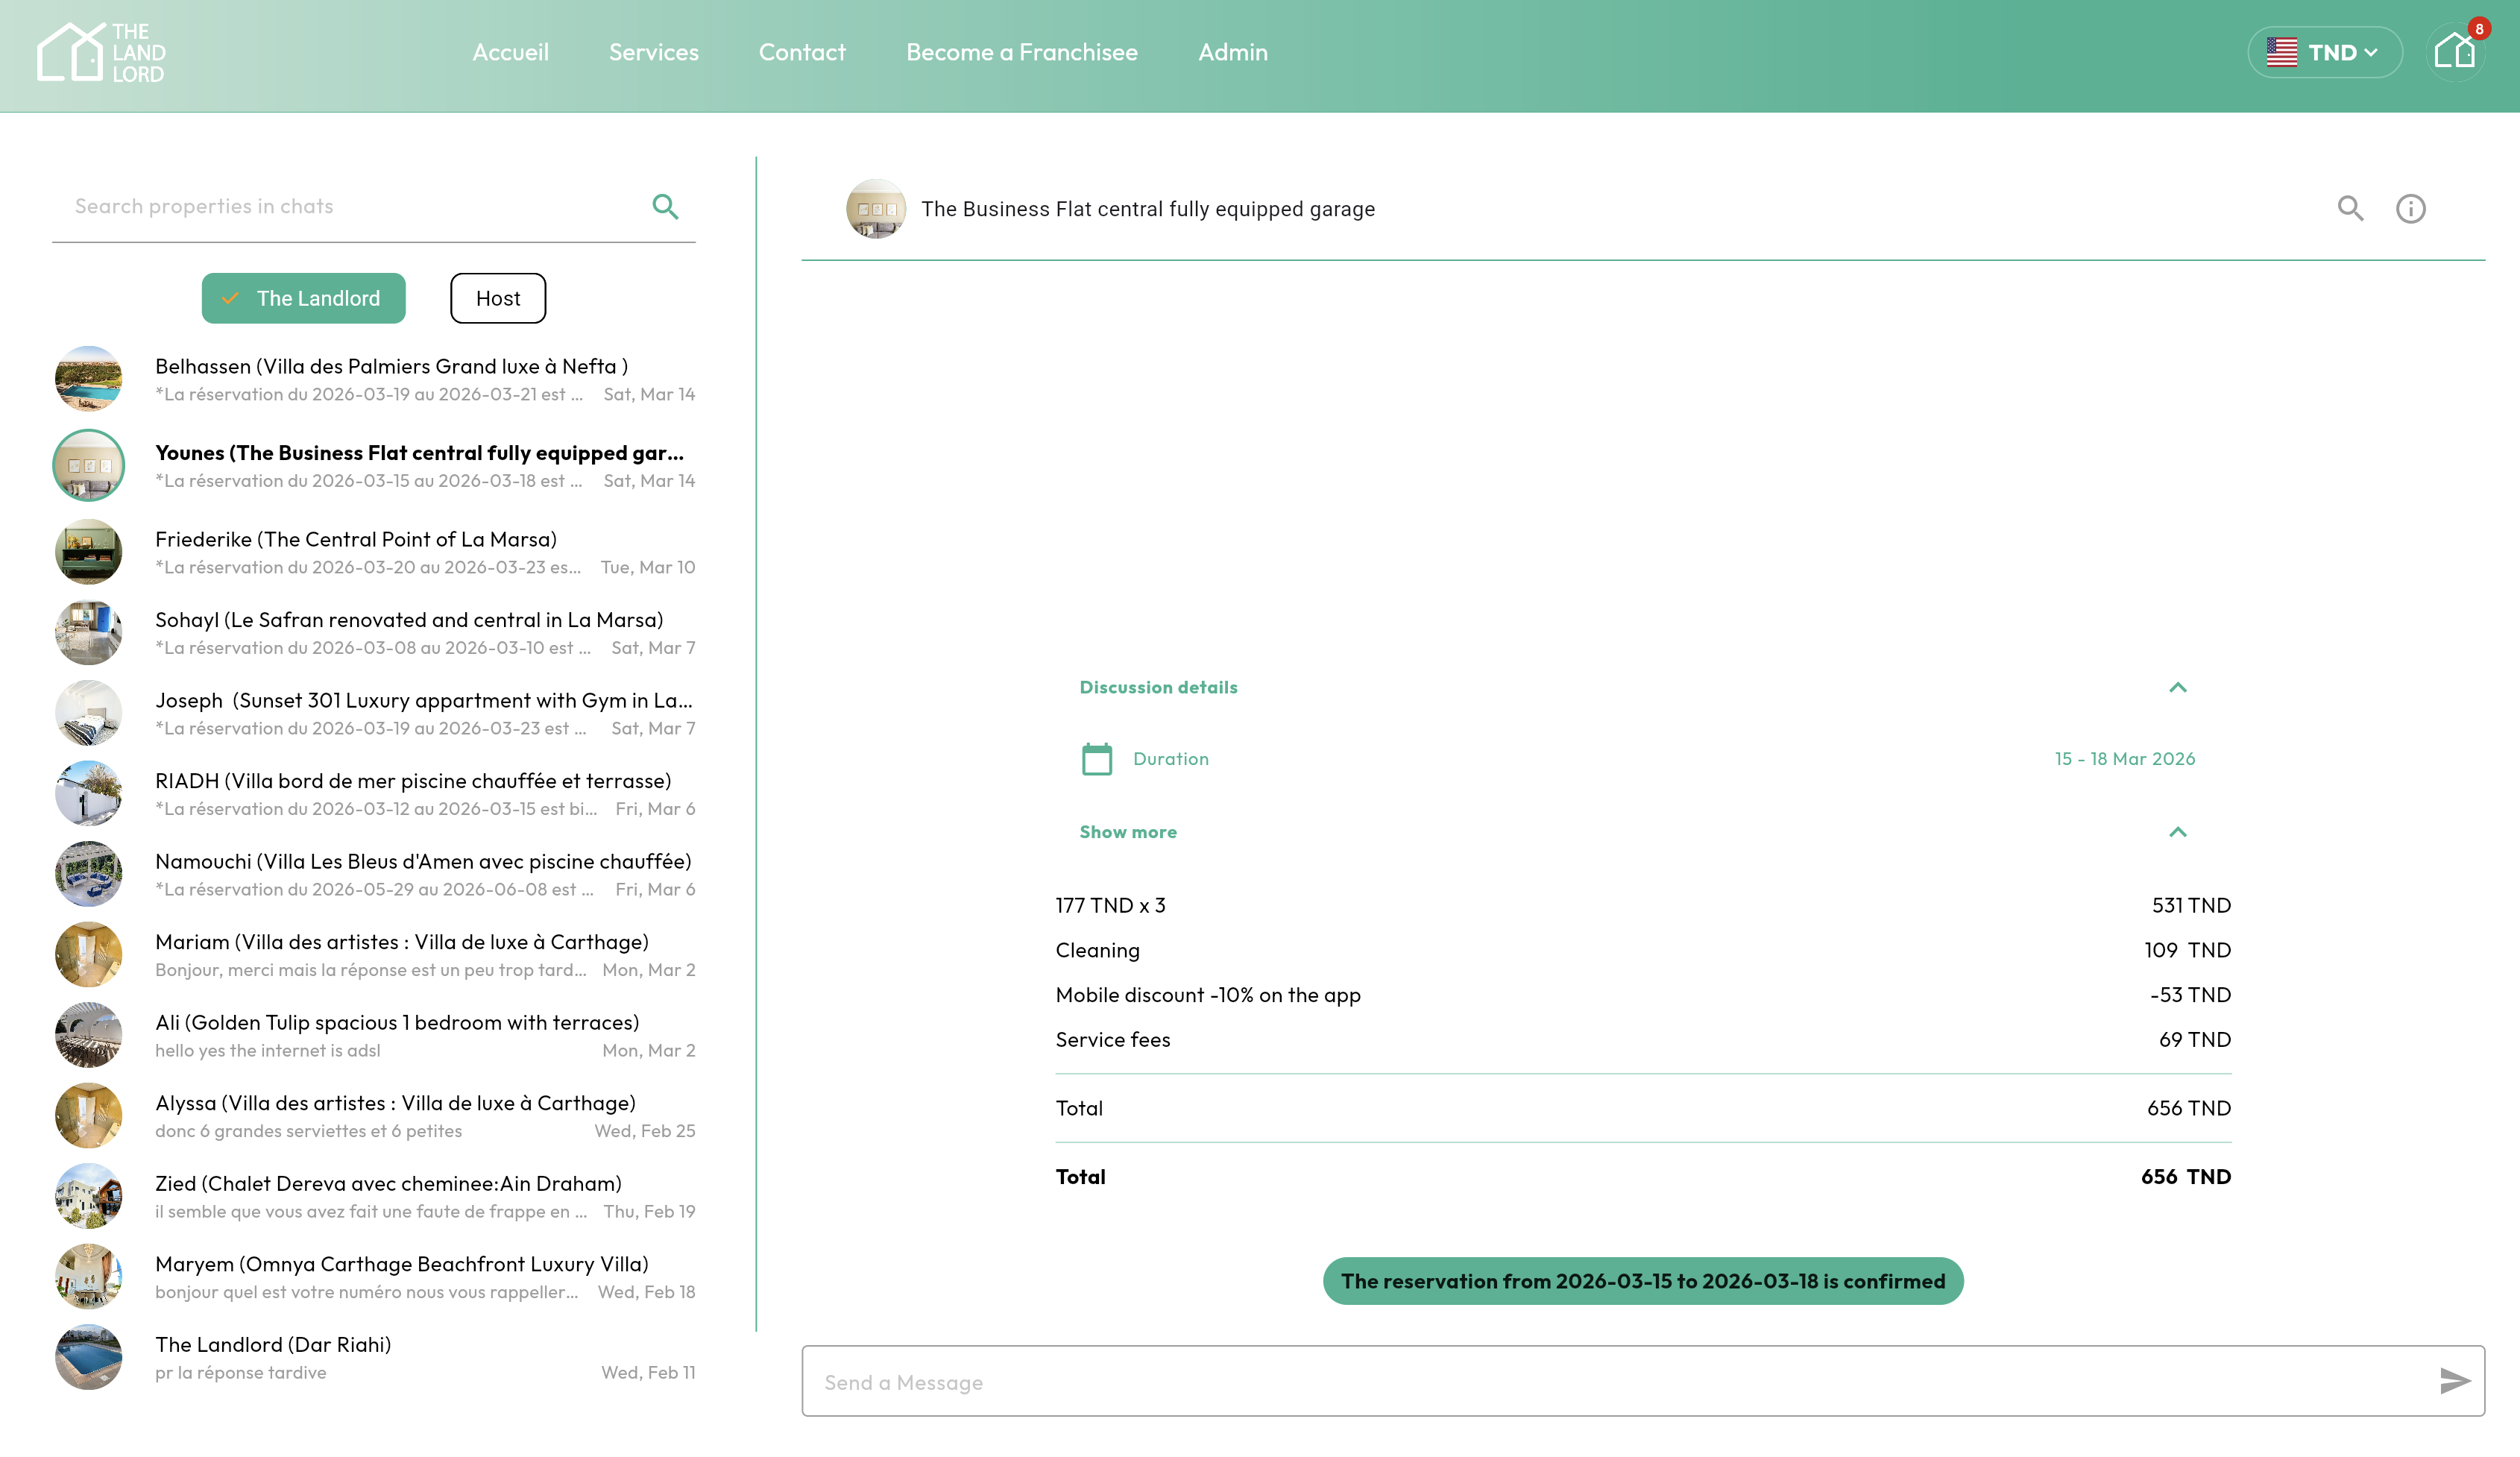Open chat info icon
The image size is (2520, 1457).
tap(2410, 208)
